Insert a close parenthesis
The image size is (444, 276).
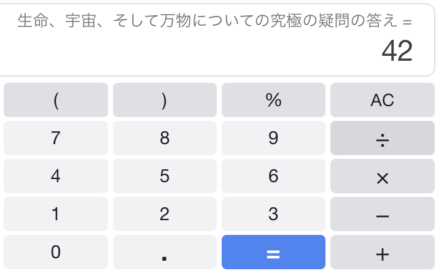(x=165, y=100)
